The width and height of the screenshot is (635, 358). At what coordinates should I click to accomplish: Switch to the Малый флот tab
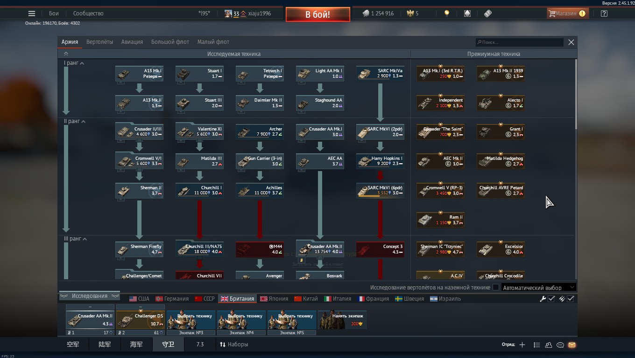(x=213, y=42)
